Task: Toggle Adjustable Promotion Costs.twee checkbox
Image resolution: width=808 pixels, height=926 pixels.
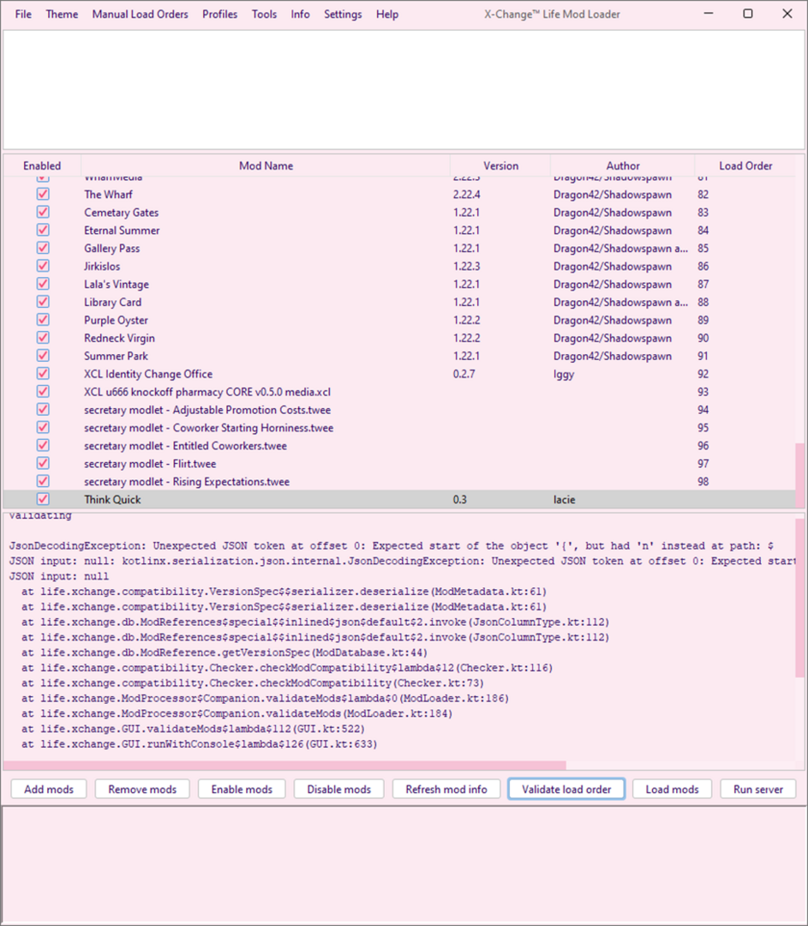Action: 43,410
